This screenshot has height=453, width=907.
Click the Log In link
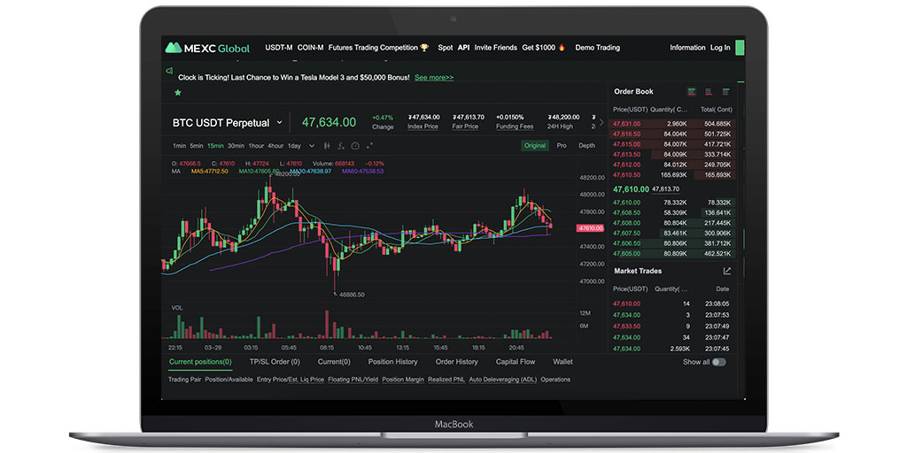pyautogui.click(x=720, y=48)
